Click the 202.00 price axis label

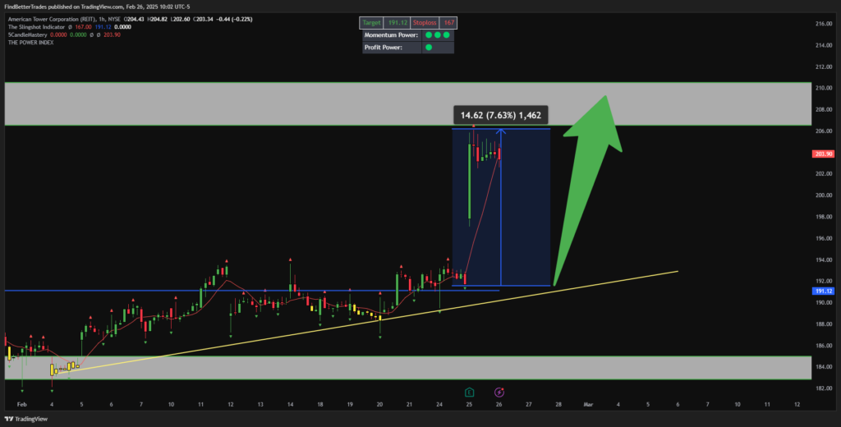[x=823, y=174]
